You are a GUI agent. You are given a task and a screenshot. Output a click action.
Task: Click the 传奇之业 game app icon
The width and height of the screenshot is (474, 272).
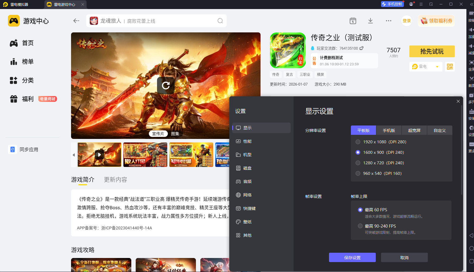(288, 50)
